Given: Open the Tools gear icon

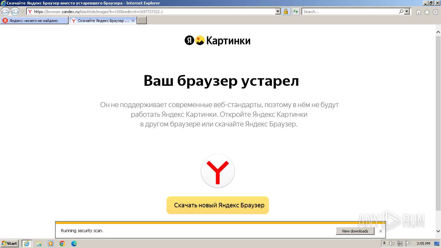Looking at the screenshot, I should 435,12.
